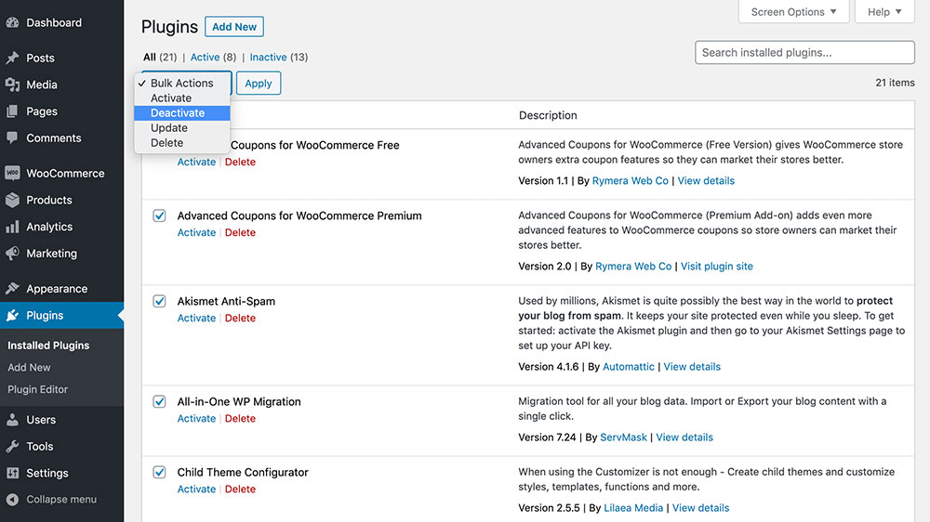The height and width of the screenshot is (522, 930).
Task: Click the Marketing megaphone icon
Action: [x=13, y=254]
